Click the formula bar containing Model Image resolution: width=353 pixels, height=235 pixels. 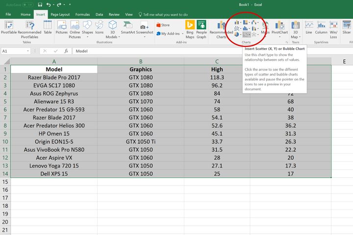pos(212,51)
